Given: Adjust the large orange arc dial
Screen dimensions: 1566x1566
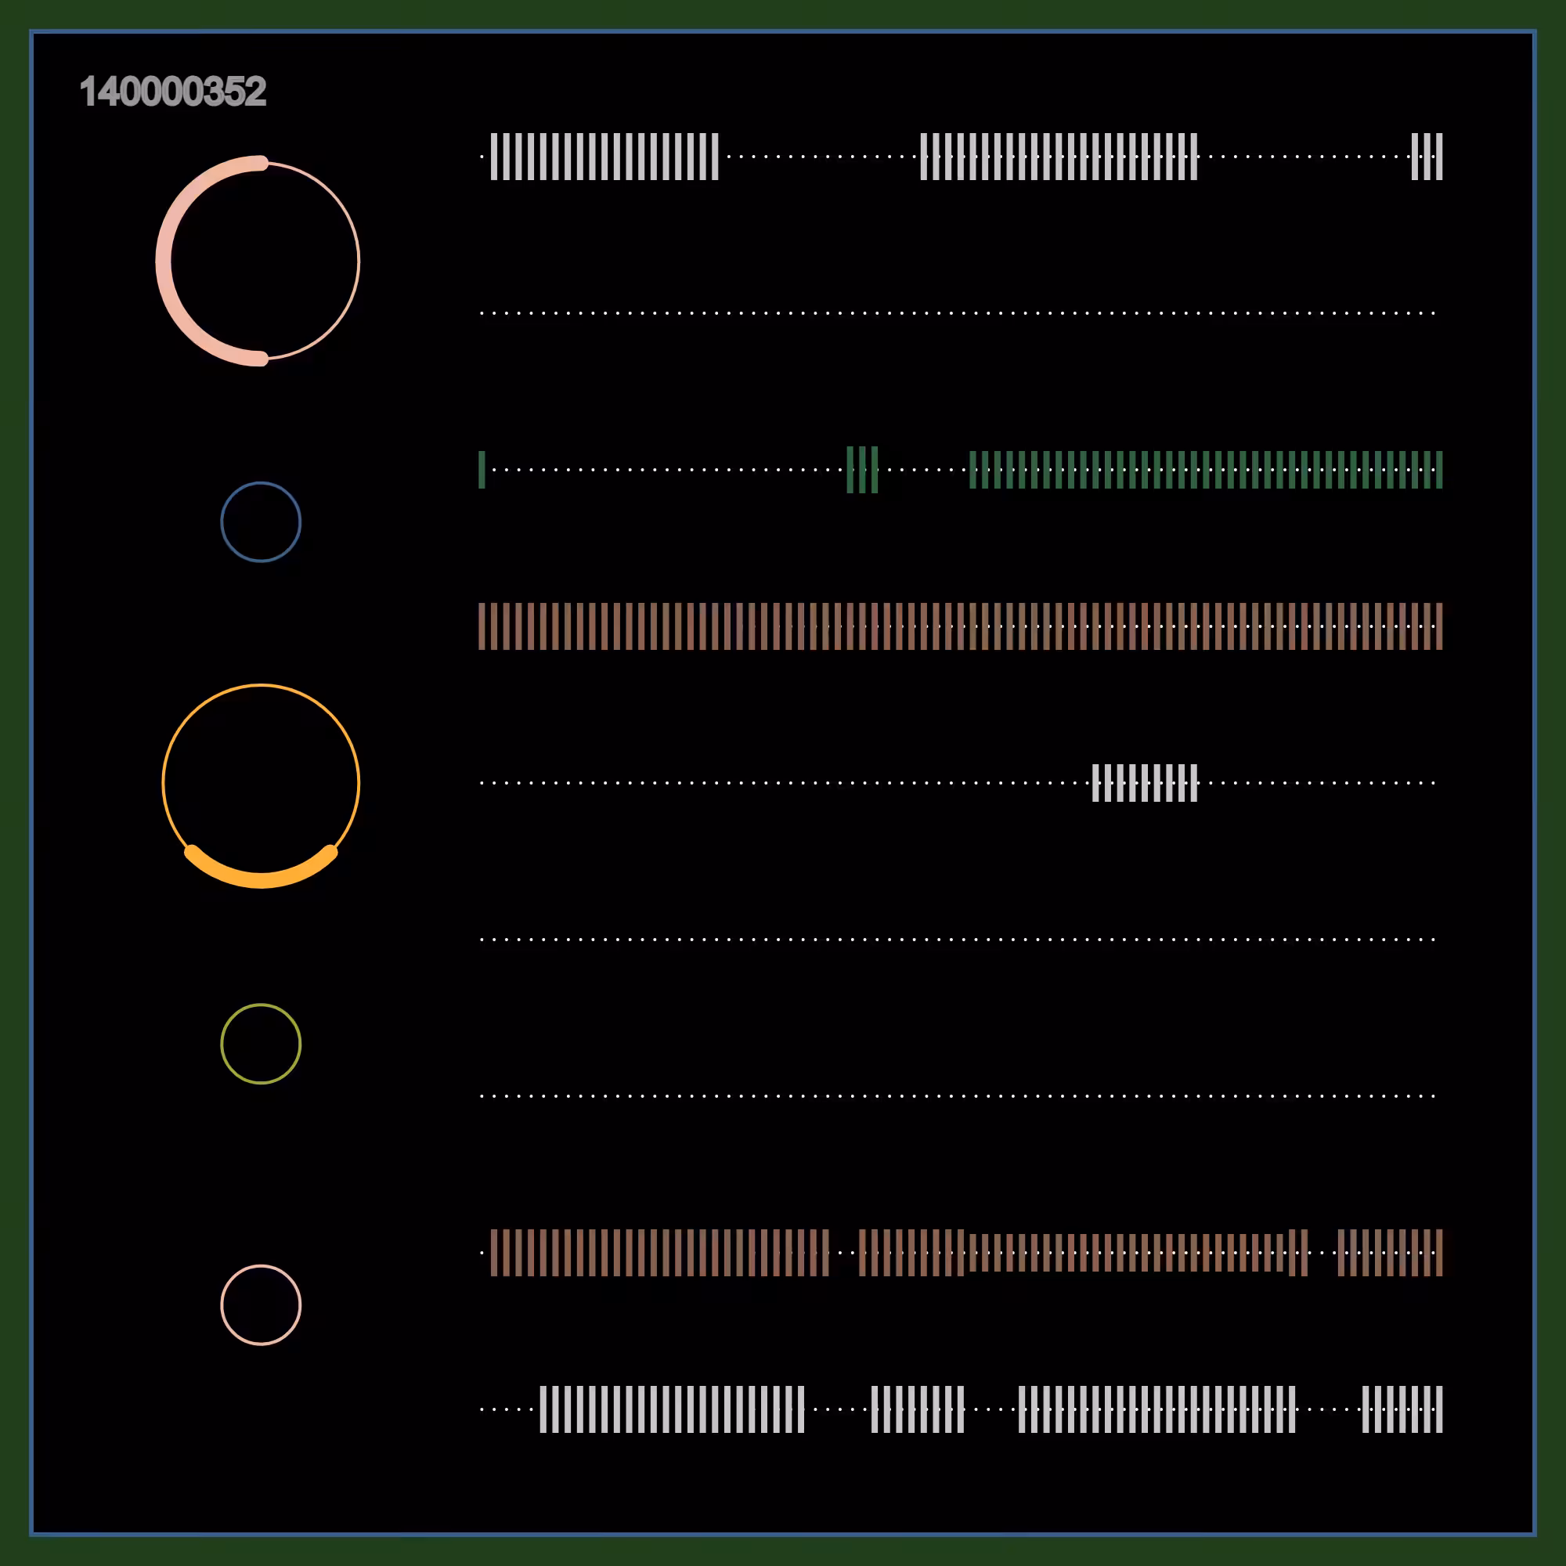Looking at the screenshot, I should tap(261, 786).
